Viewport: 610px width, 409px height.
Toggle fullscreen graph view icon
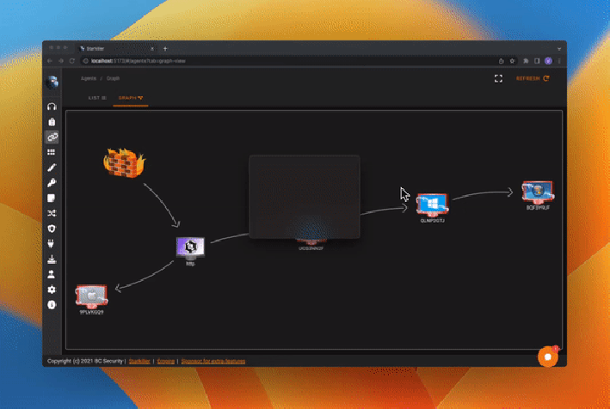click(x=498, y=78)
